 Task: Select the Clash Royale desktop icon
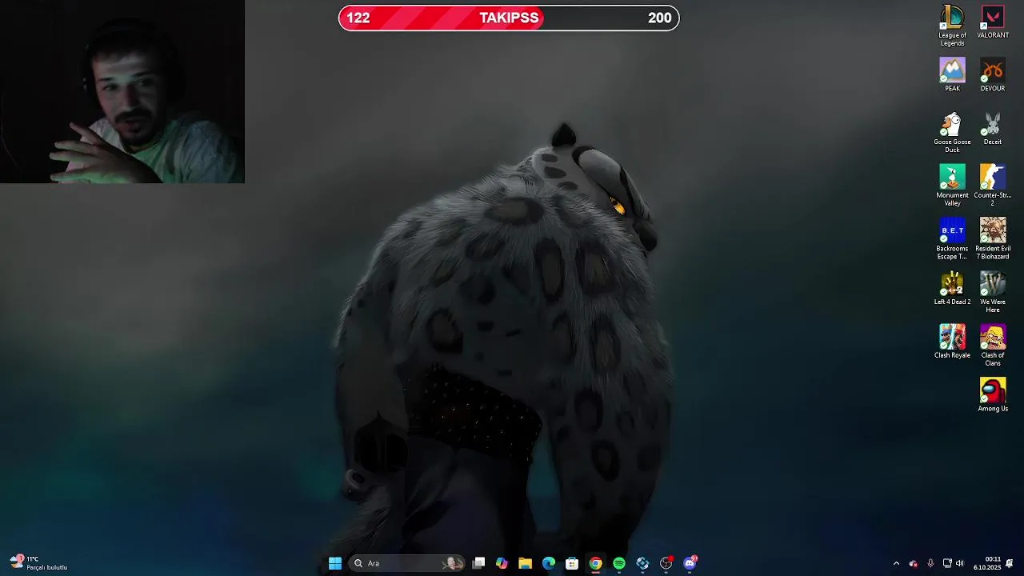pyautogui.click(x=952, y=342)
